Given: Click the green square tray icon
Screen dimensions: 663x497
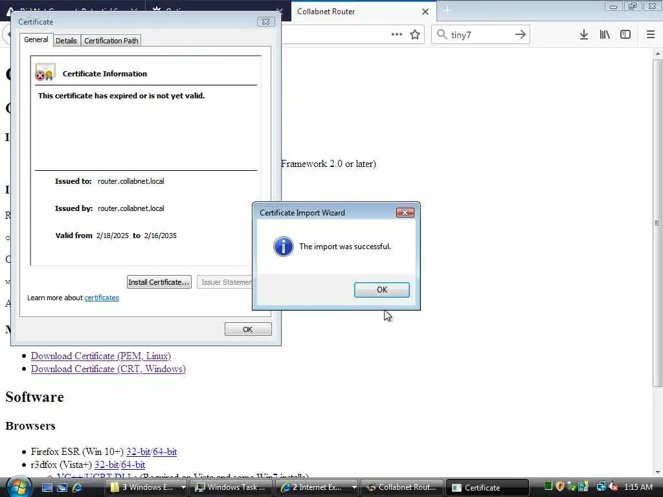Looking at the screenshot, I should click(548, 487).
